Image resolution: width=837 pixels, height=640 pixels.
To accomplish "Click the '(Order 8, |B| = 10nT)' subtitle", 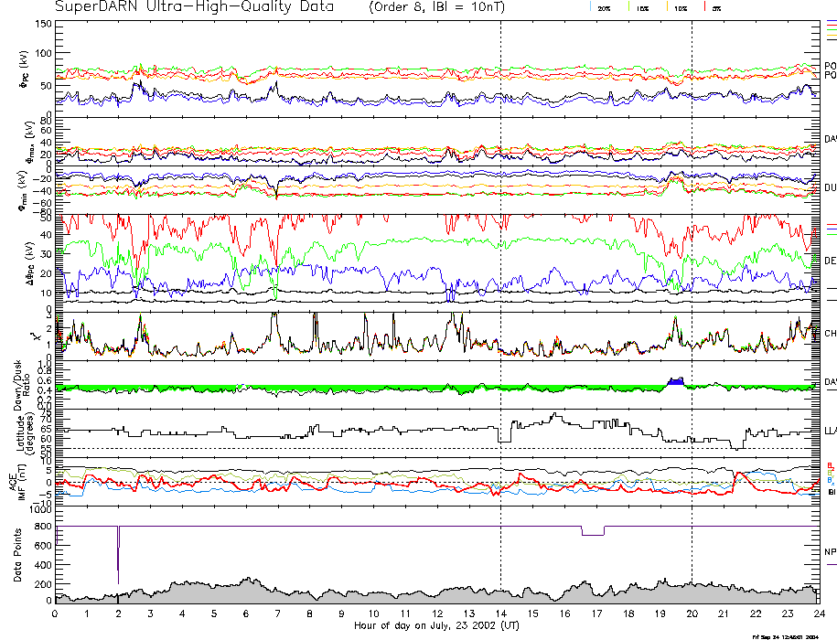I will tap(436, 7).
